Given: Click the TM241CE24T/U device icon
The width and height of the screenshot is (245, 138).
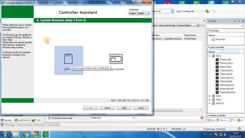Looking at the screenshot, I should point(217,78).
